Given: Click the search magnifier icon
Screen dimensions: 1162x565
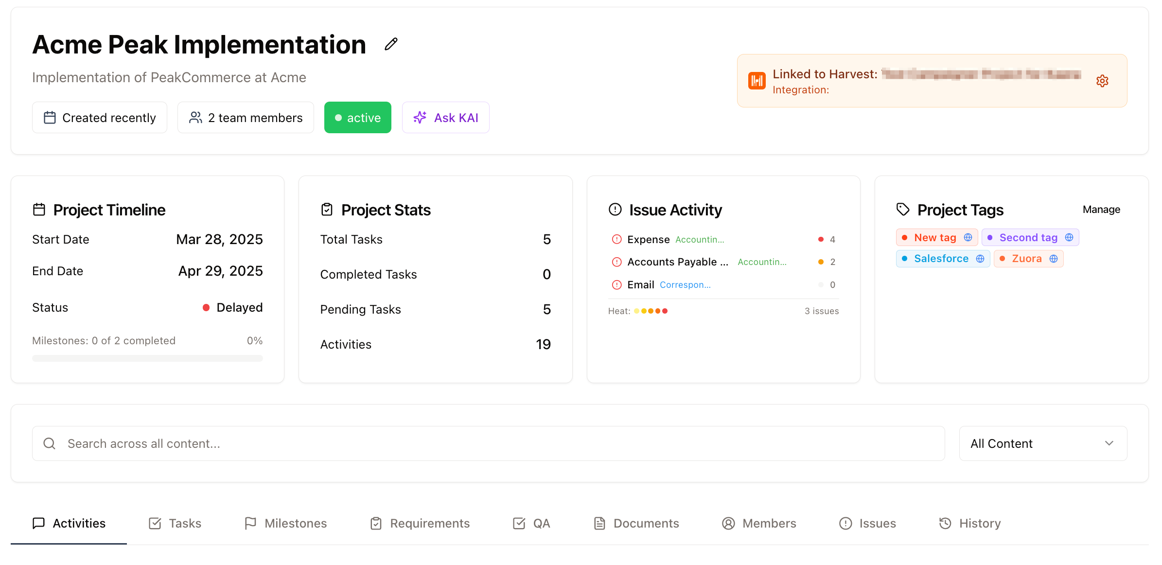Looking at the screenshot, I should [x=50, y=443].
